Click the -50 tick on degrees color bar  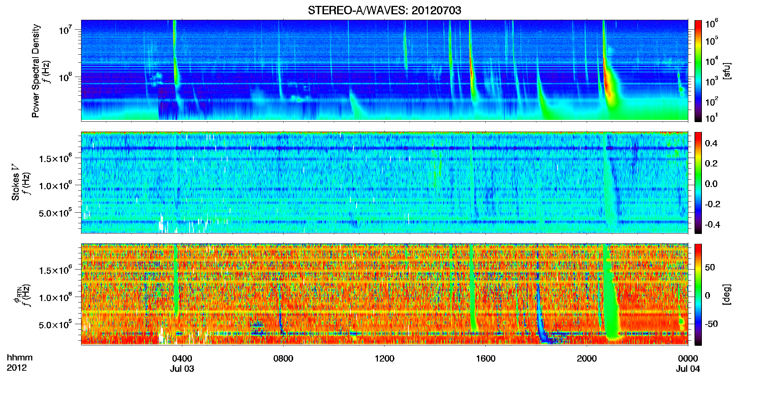coord(711,324)
